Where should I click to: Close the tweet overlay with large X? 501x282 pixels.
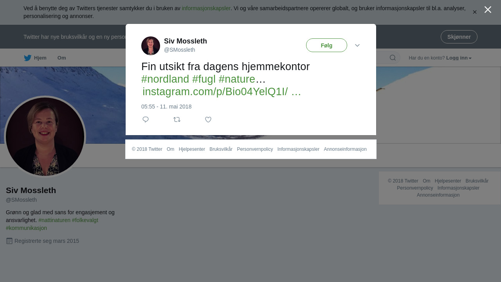[x=488, y=10]
